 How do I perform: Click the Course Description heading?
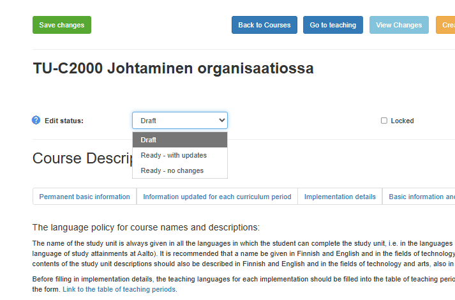click(82, 158)
